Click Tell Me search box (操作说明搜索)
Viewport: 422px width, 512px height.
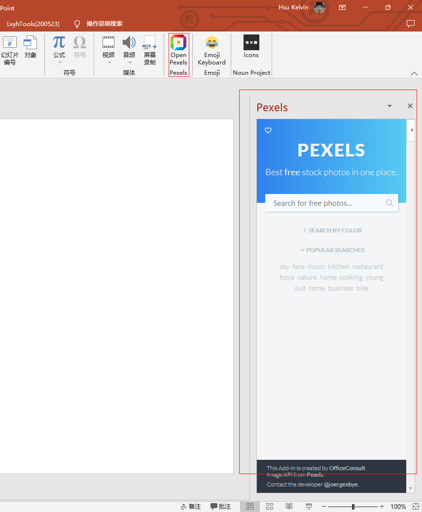[105, 24]
